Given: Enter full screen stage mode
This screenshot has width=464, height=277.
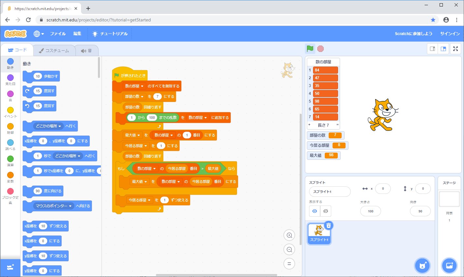Looking at the screenshot, I should pyautogui.click(x=456, y=49).
